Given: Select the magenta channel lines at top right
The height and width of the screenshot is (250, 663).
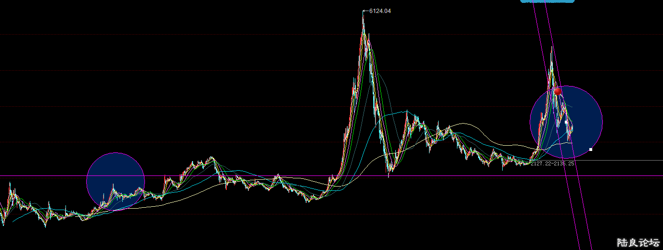Looking at the screenshot, I should click(x=539, y=19).
